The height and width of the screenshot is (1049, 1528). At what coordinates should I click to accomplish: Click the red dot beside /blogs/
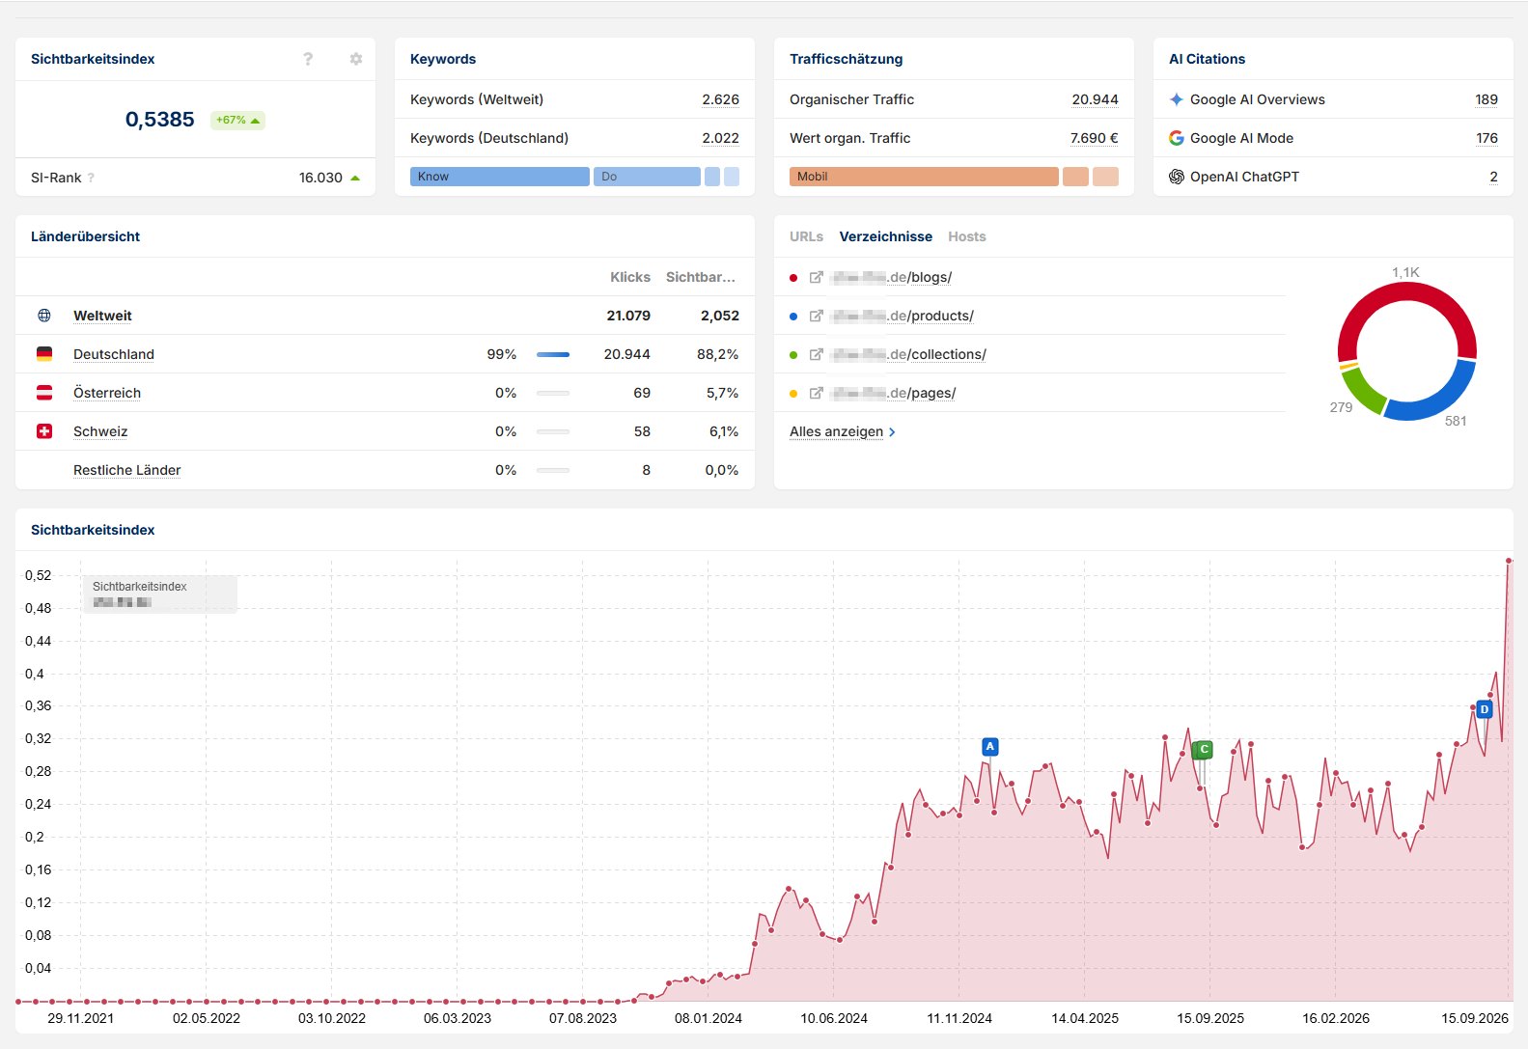(x=793, y=278)
